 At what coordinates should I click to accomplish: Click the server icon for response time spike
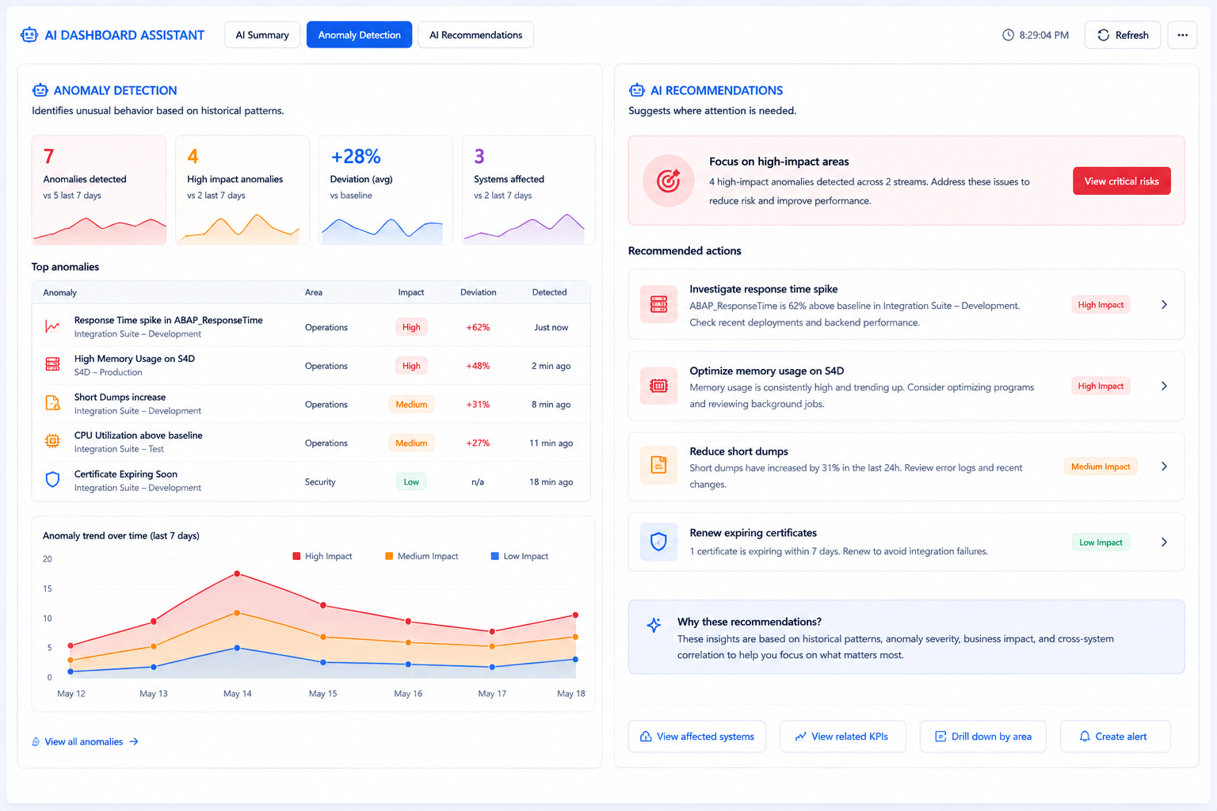[658, 304]
